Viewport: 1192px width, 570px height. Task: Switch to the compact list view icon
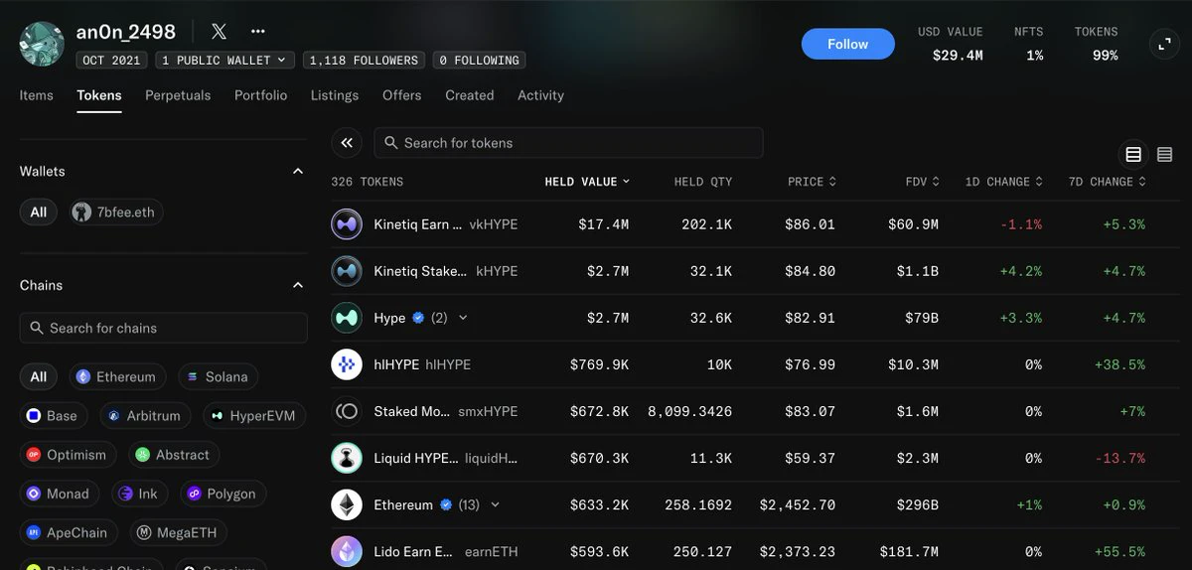click(x=1165, y=154)
